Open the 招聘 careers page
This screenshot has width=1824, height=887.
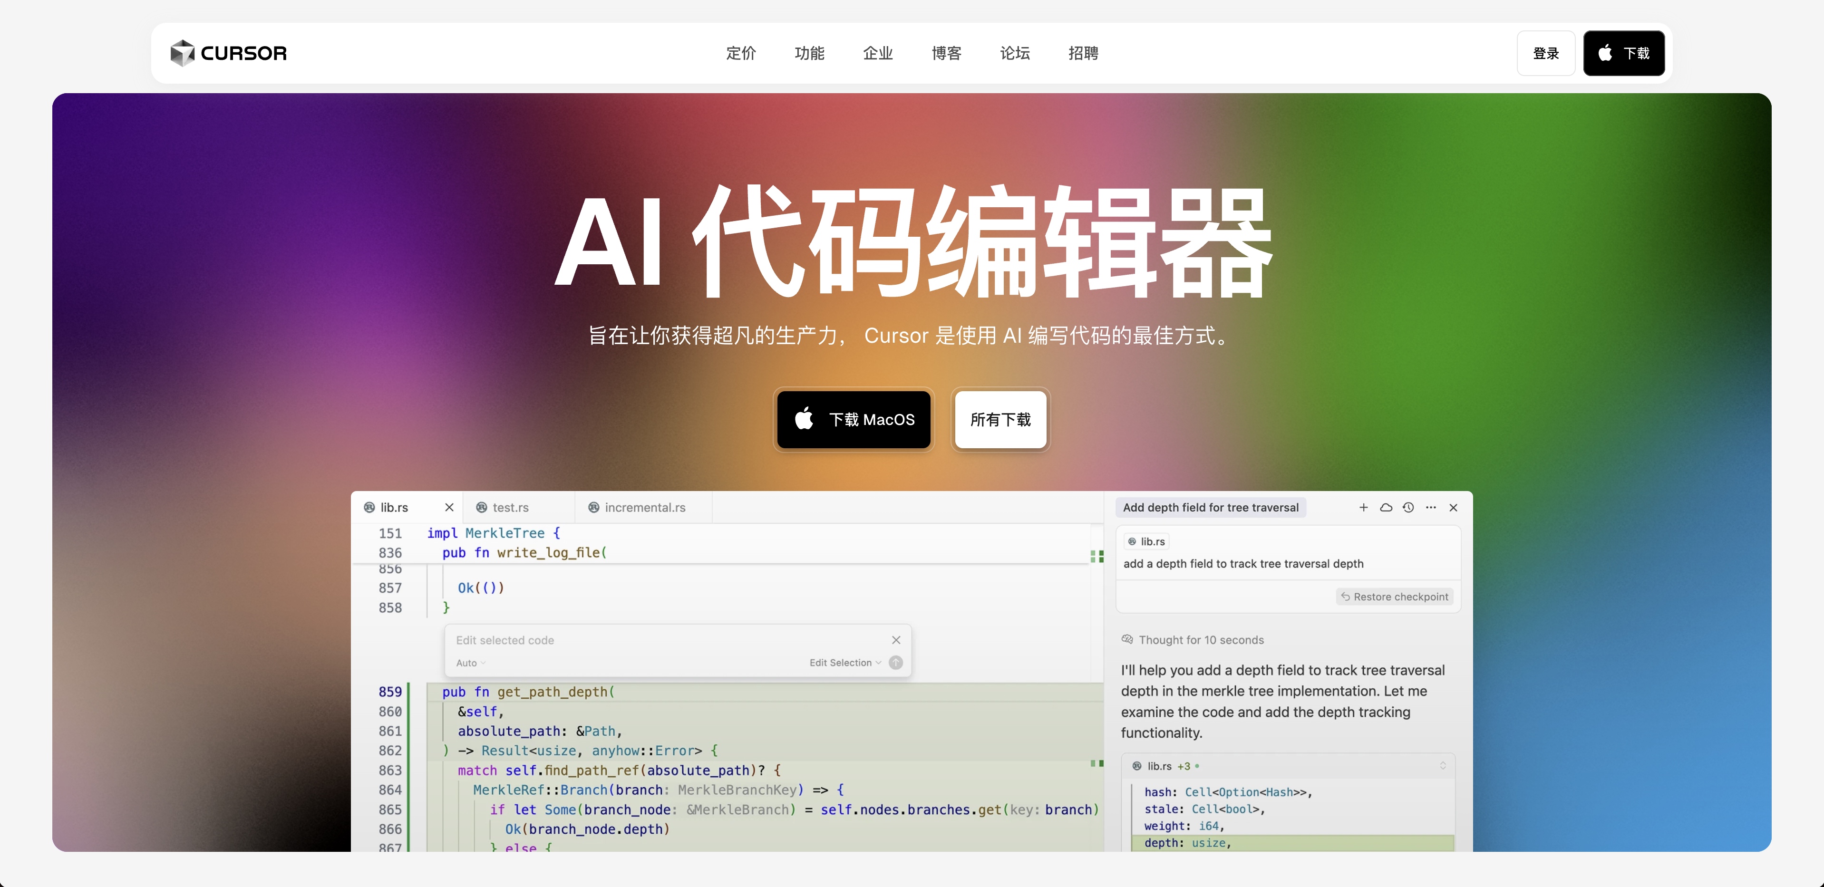pos(1083,53)
